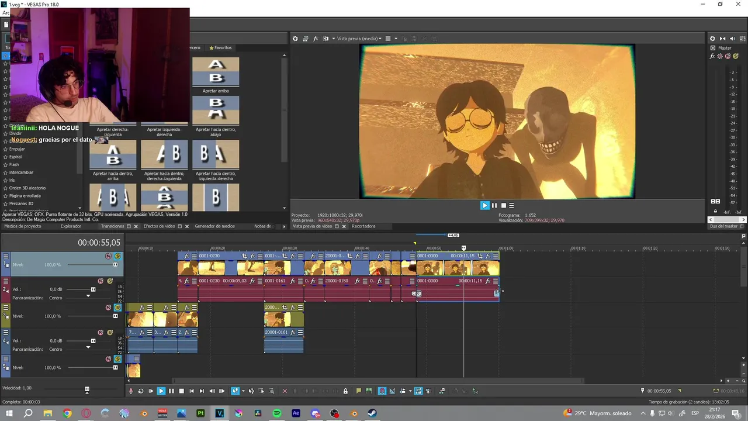
Task: Pause playback in the preview window
Action: (x=494, y=205)
